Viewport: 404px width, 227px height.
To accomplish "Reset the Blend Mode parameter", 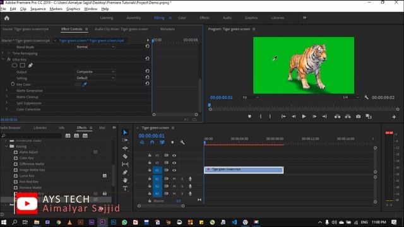I will [x=147, y=46].
